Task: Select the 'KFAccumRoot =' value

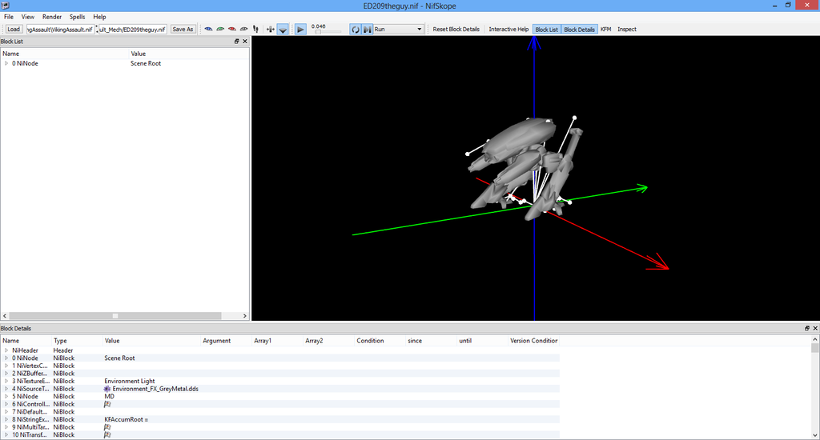Action: (126, 420)
